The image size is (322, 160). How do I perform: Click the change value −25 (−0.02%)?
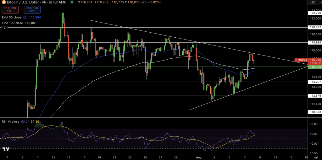click(150, 2)
